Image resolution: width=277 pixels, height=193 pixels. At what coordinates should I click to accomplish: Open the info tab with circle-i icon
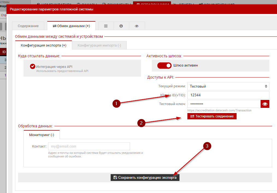[x=121, y=26]
